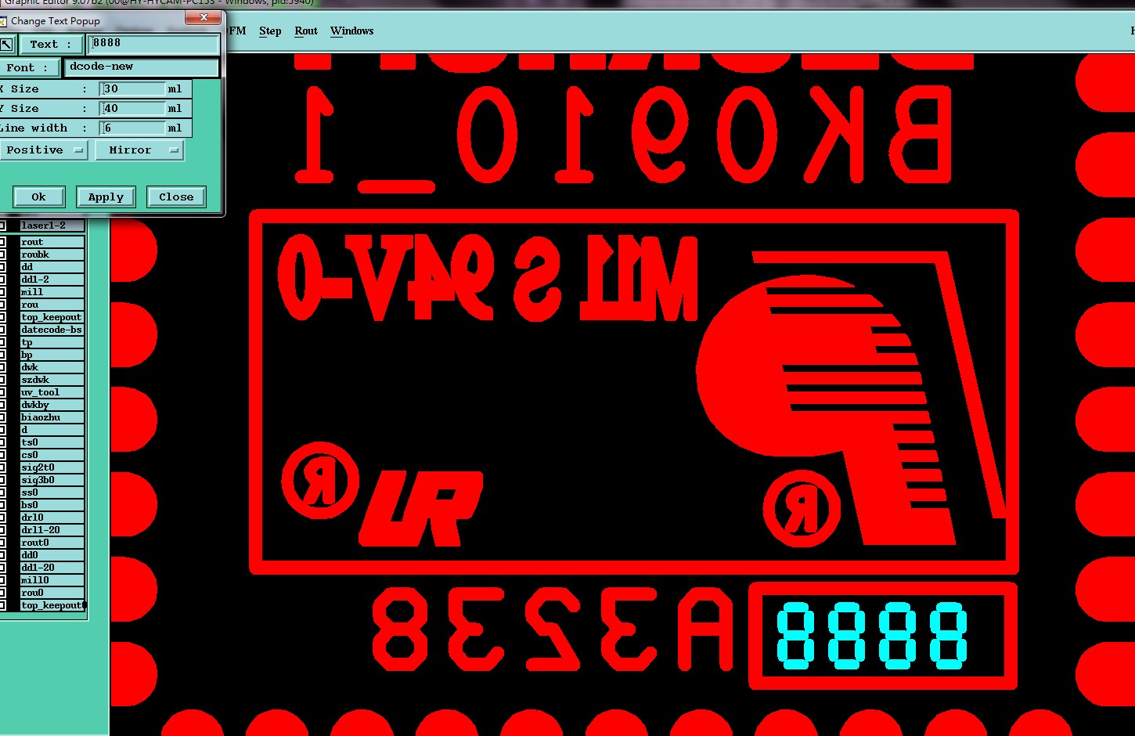Image resolution: width=1135 pixels, height=736 pixels.
Task: Click Apply in Change Text Popup
Action: pos(106,197)
